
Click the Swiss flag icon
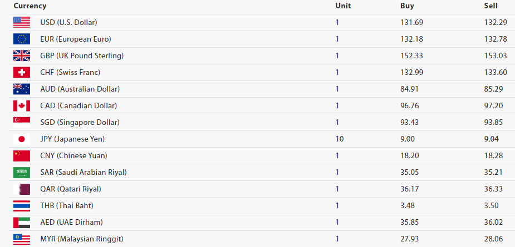pyautogui.click(x=22, y=72)
